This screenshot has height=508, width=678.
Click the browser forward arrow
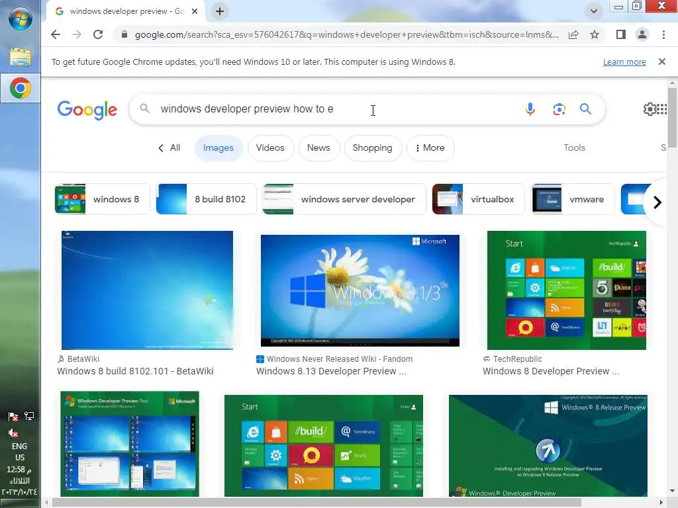(77, 34)
